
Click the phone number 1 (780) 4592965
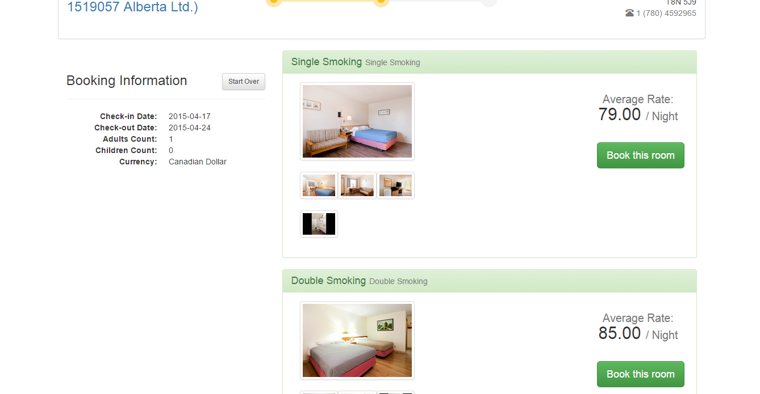(666, 13)
